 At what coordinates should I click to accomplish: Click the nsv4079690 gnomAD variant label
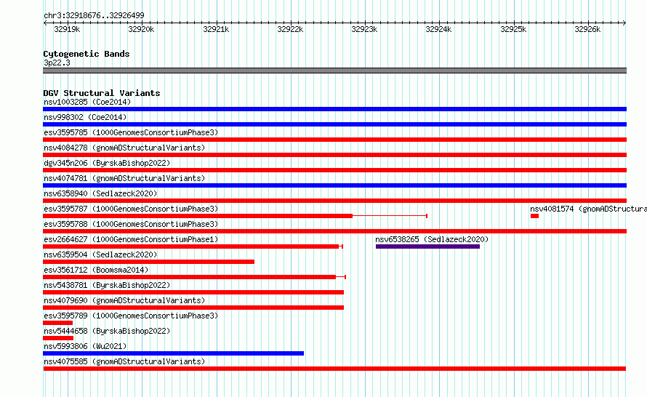click(x=124, y=300)
